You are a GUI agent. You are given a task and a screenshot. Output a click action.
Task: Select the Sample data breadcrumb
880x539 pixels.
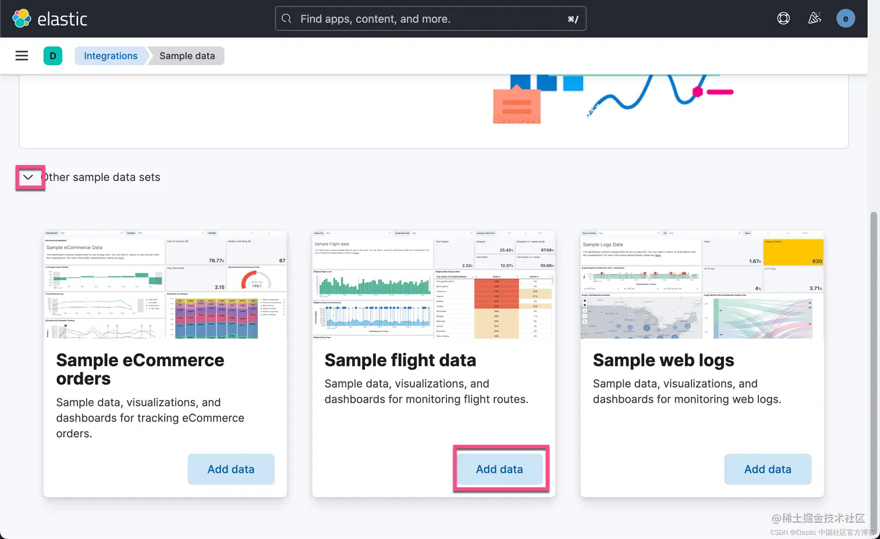tap(187, 56)
